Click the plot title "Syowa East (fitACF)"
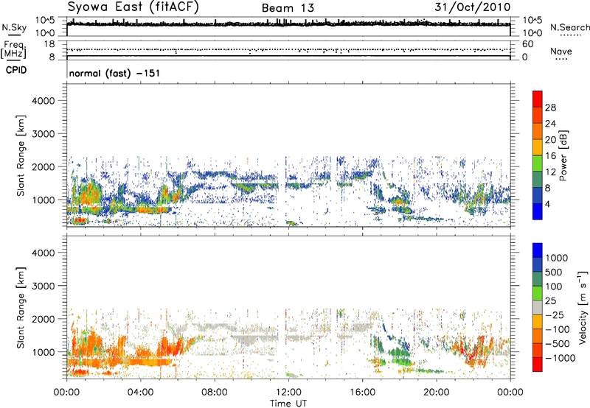 tap(133, 7)
